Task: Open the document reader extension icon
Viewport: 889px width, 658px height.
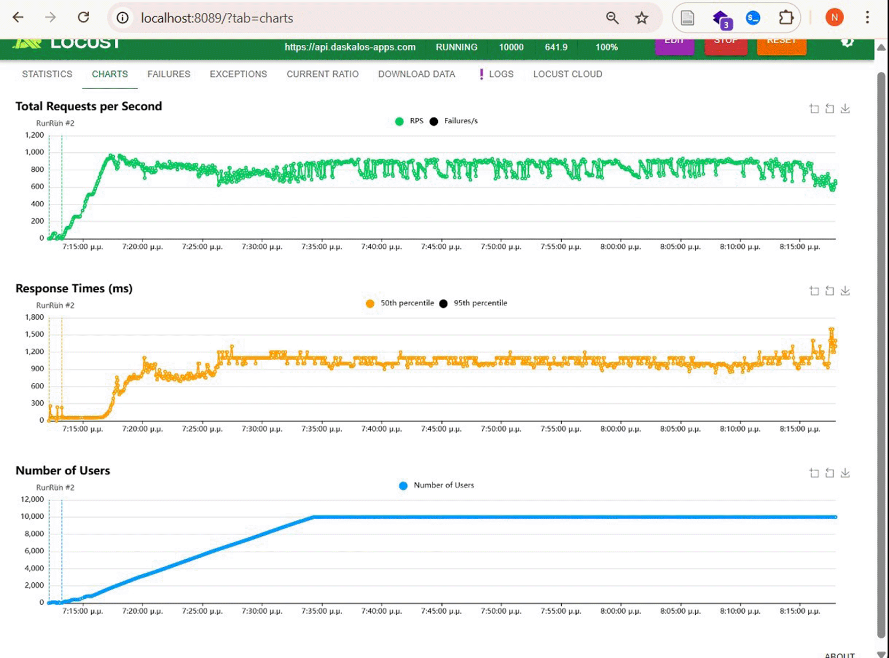Action: coord(688,18)
